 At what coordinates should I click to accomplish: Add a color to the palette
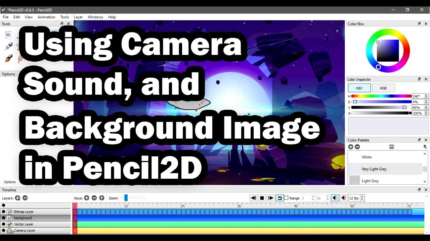351,147
